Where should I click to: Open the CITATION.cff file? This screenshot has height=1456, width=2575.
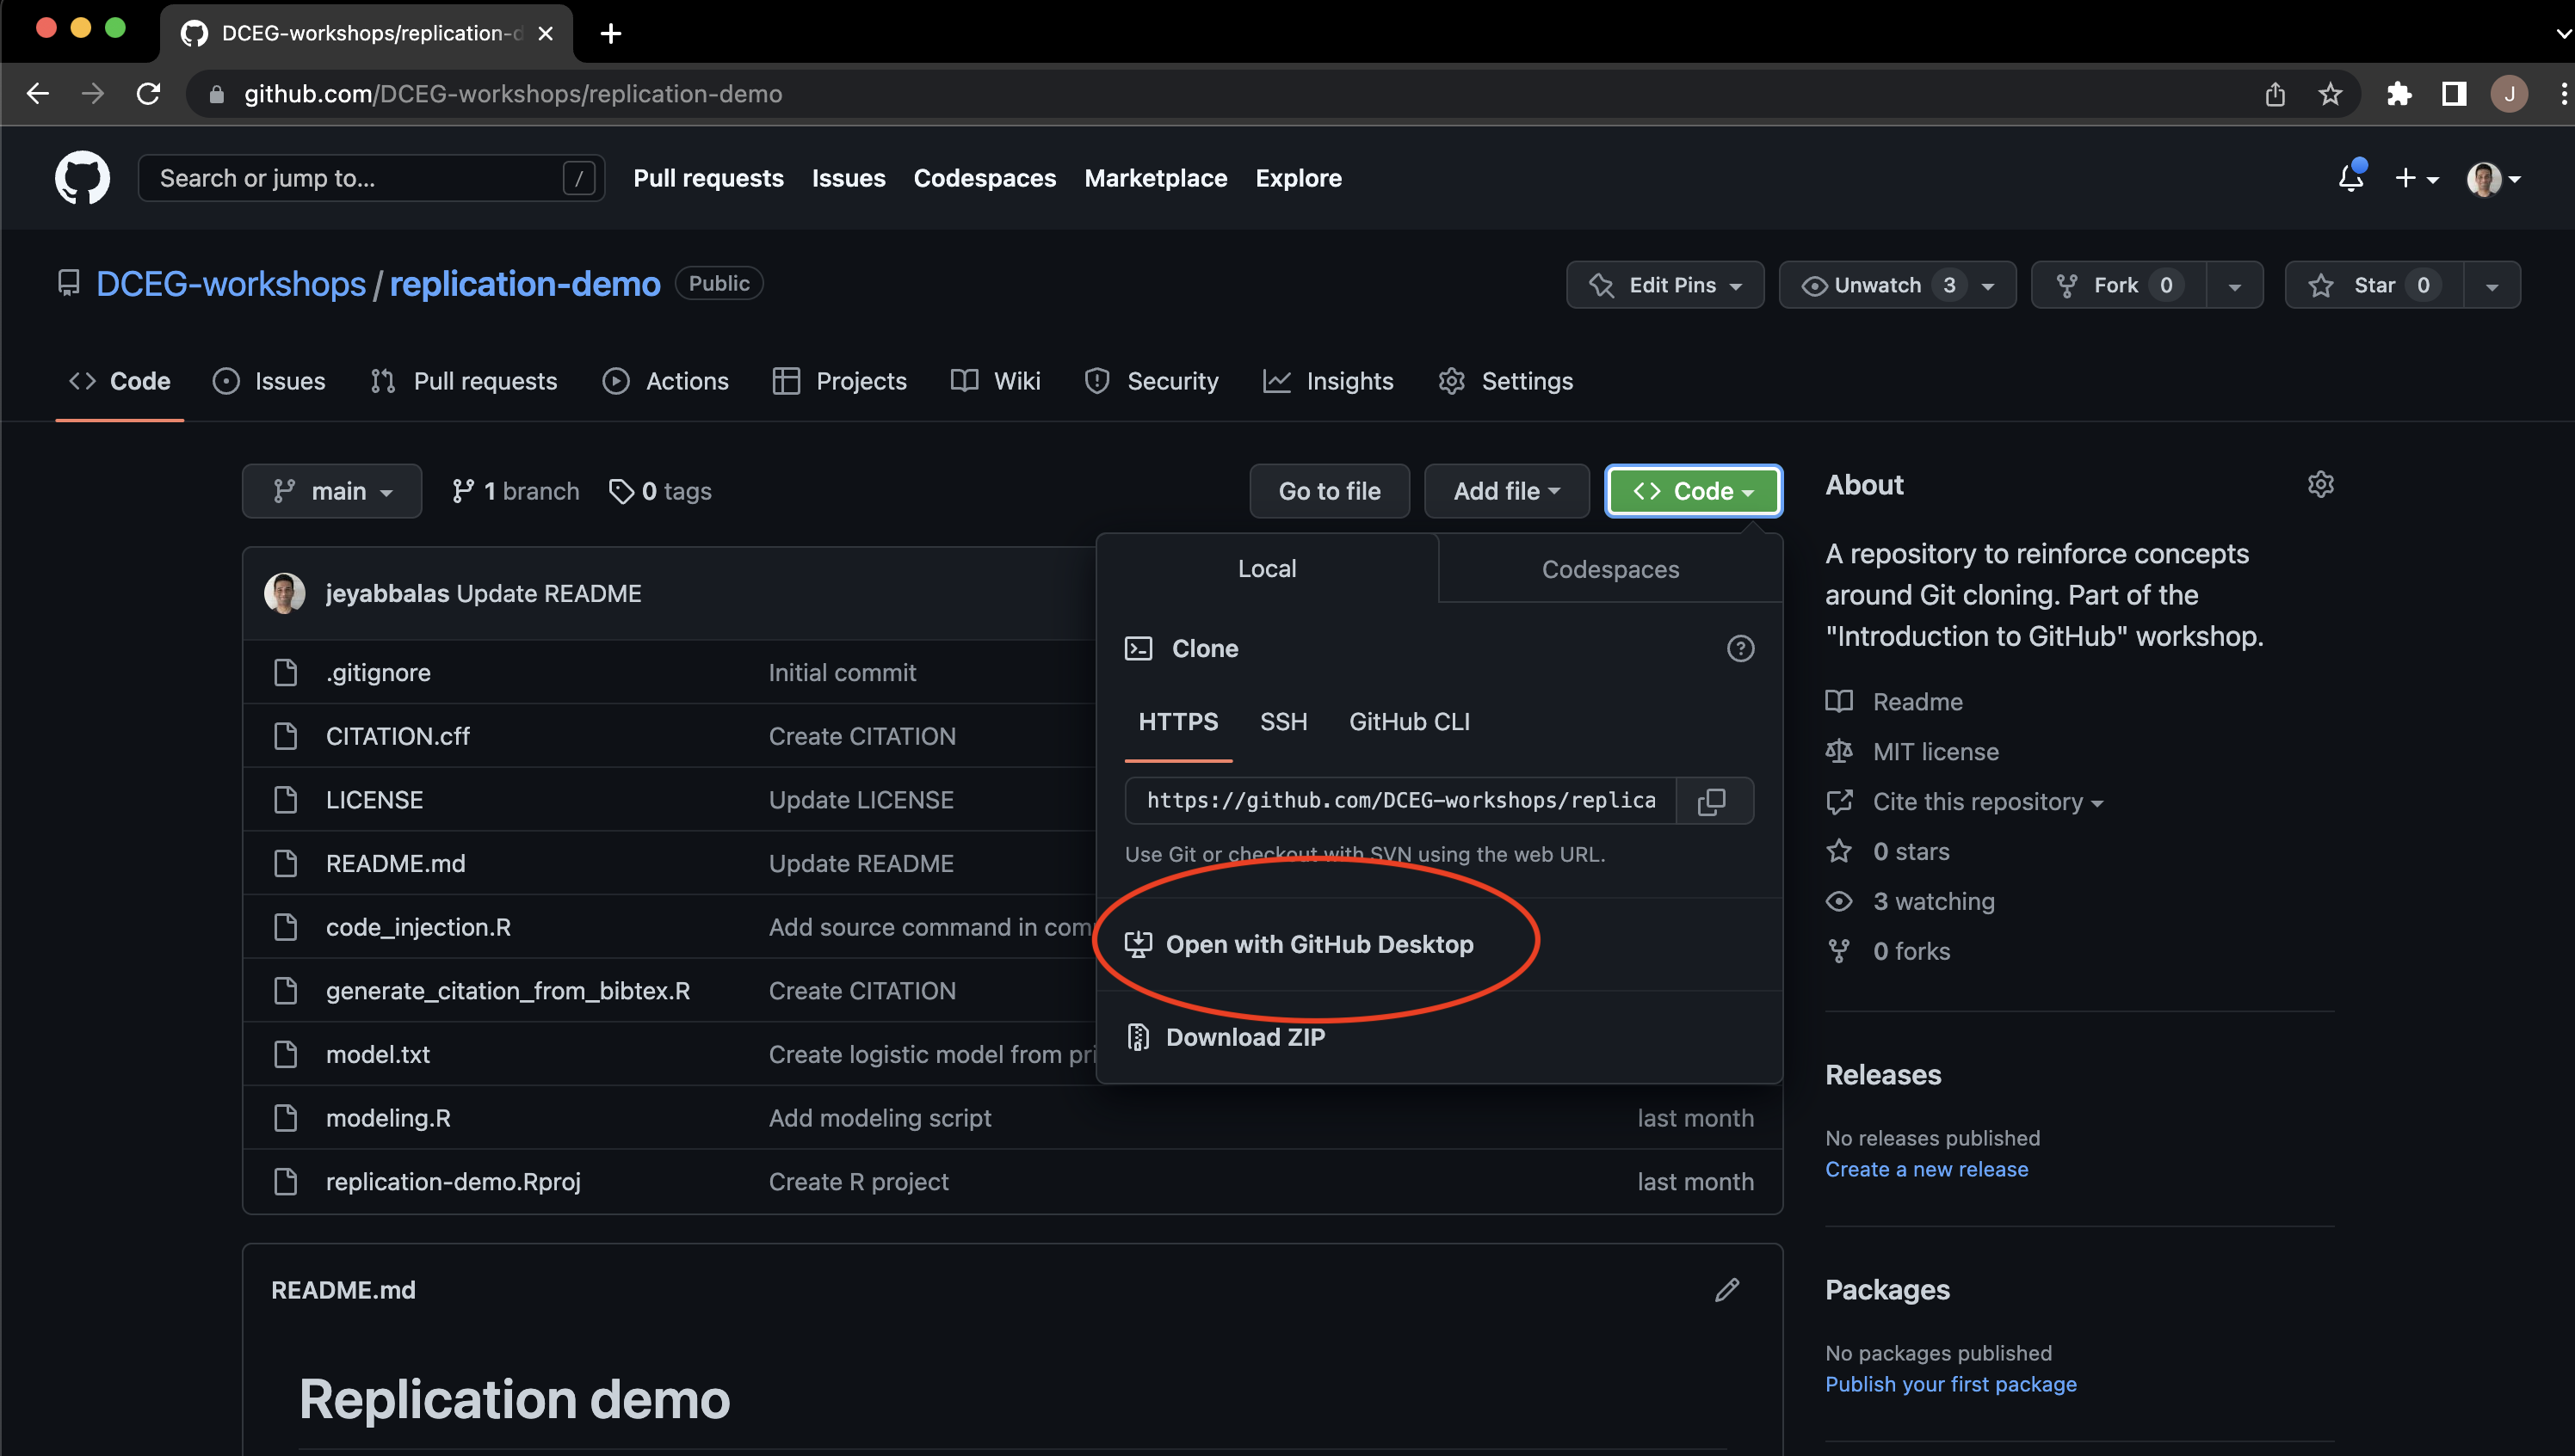click(397, 736)
